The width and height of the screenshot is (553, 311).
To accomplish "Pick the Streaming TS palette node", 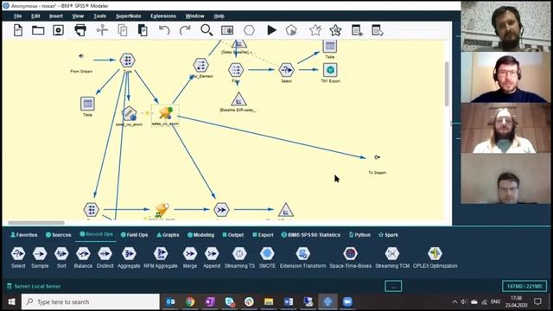I will (x=239, y=257).
